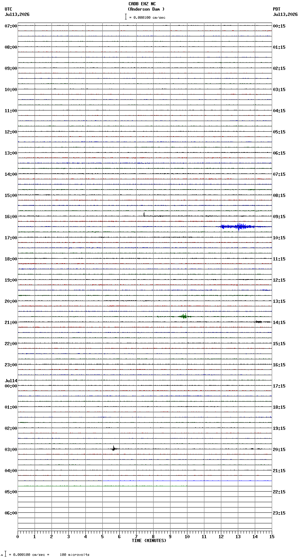Click the footer text 100 microvolts
This screenshot has height=559, width=300.
pos(74,555)
